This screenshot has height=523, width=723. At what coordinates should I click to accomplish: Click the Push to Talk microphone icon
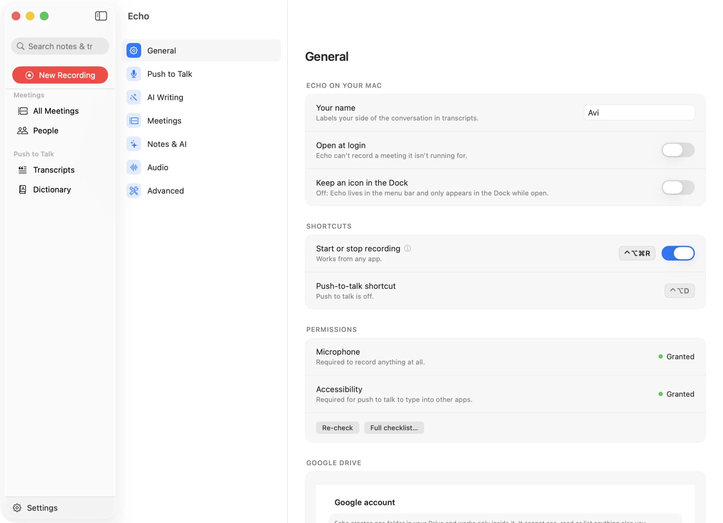[134, 74]
